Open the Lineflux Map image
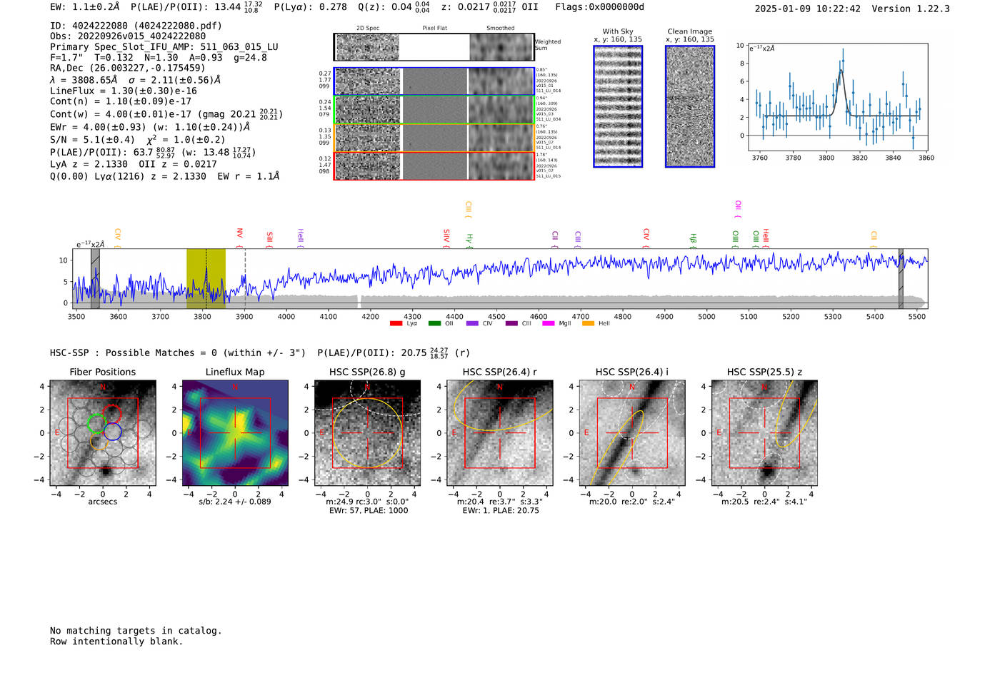Image resolution: width=1000 pixels, height=680 pixels. pyautogui.click(x=235, y=433)
